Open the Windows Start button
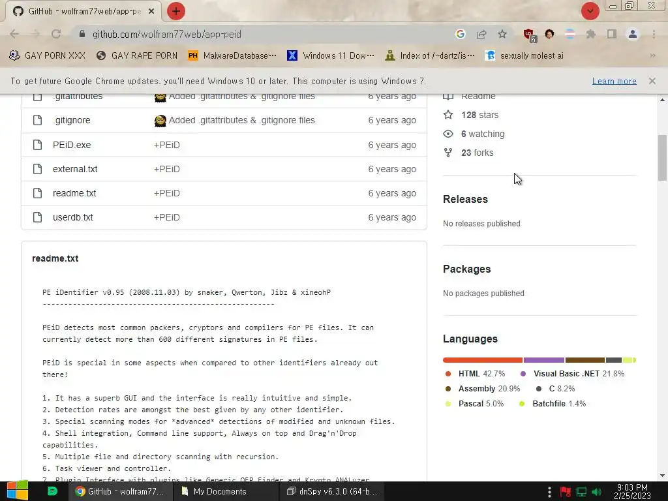This screenshot has width=668, height=501. (18, 491)
